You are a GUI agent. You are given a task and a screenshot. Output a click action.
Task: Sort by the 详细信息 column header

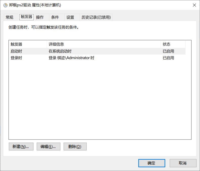click(104, 44)
